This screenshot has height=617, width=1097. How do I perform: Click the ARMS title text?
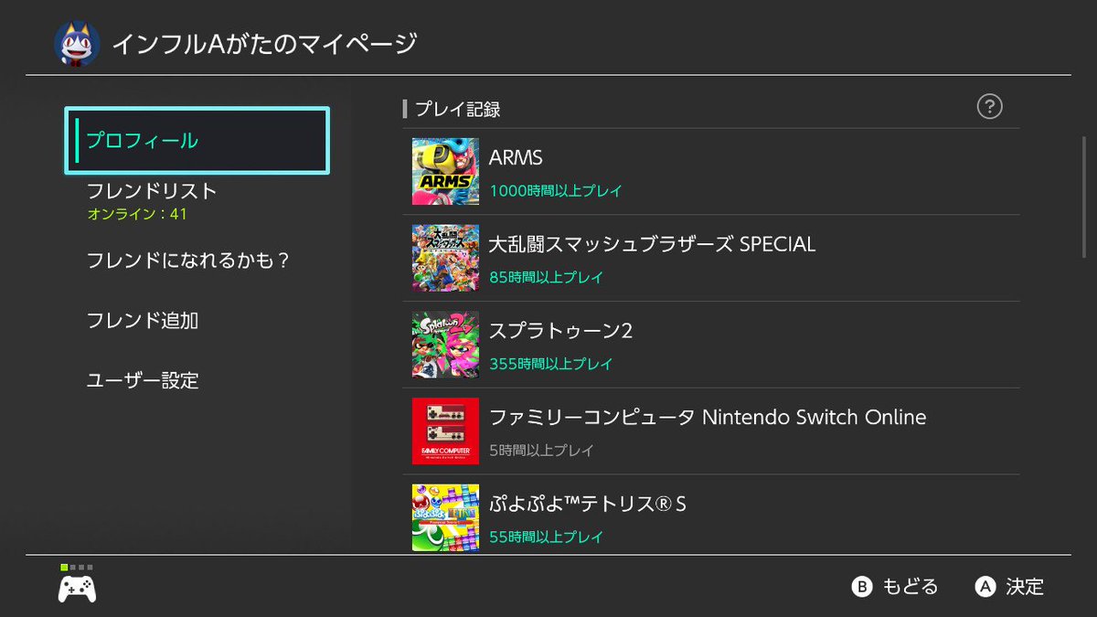[517, 157]
